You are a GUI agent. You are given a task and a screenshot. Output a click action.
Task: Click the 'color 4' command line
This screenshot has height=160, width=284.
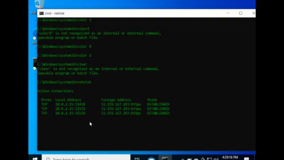tap(64, 46)
